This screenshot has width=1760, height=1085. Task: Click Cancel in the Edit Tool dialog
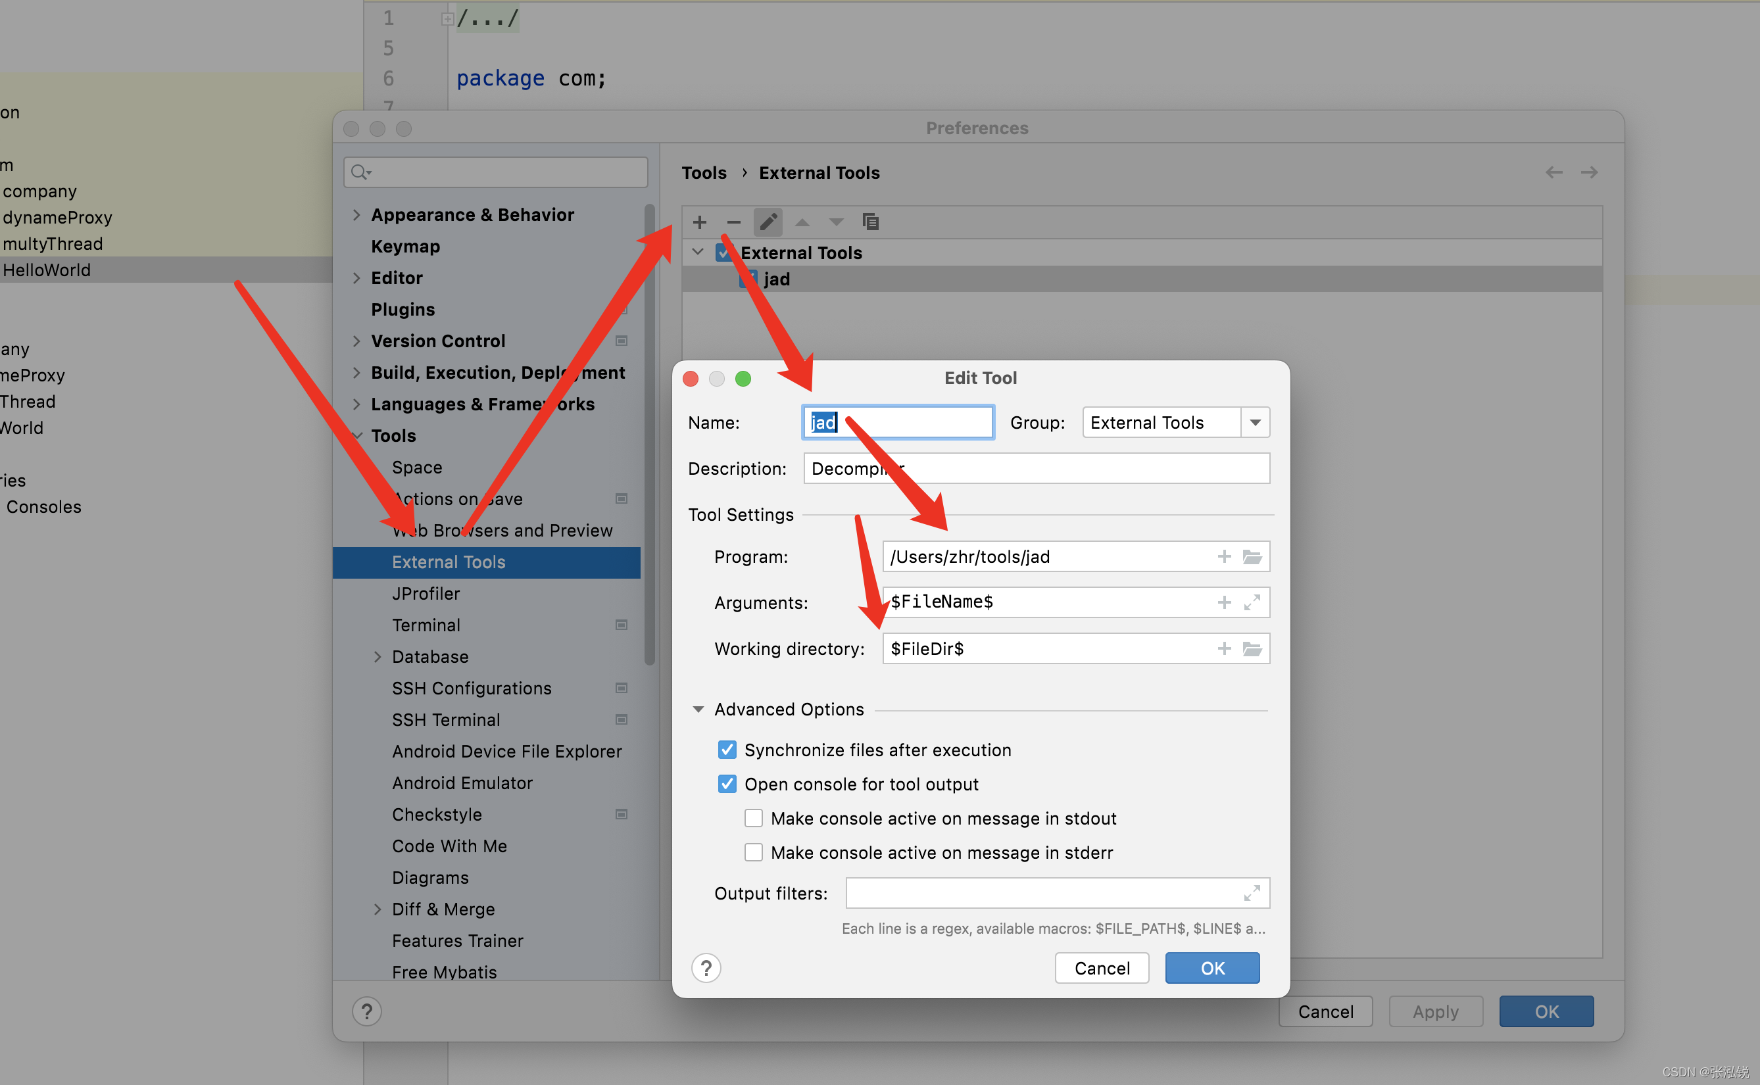[x=1102, y=968]
